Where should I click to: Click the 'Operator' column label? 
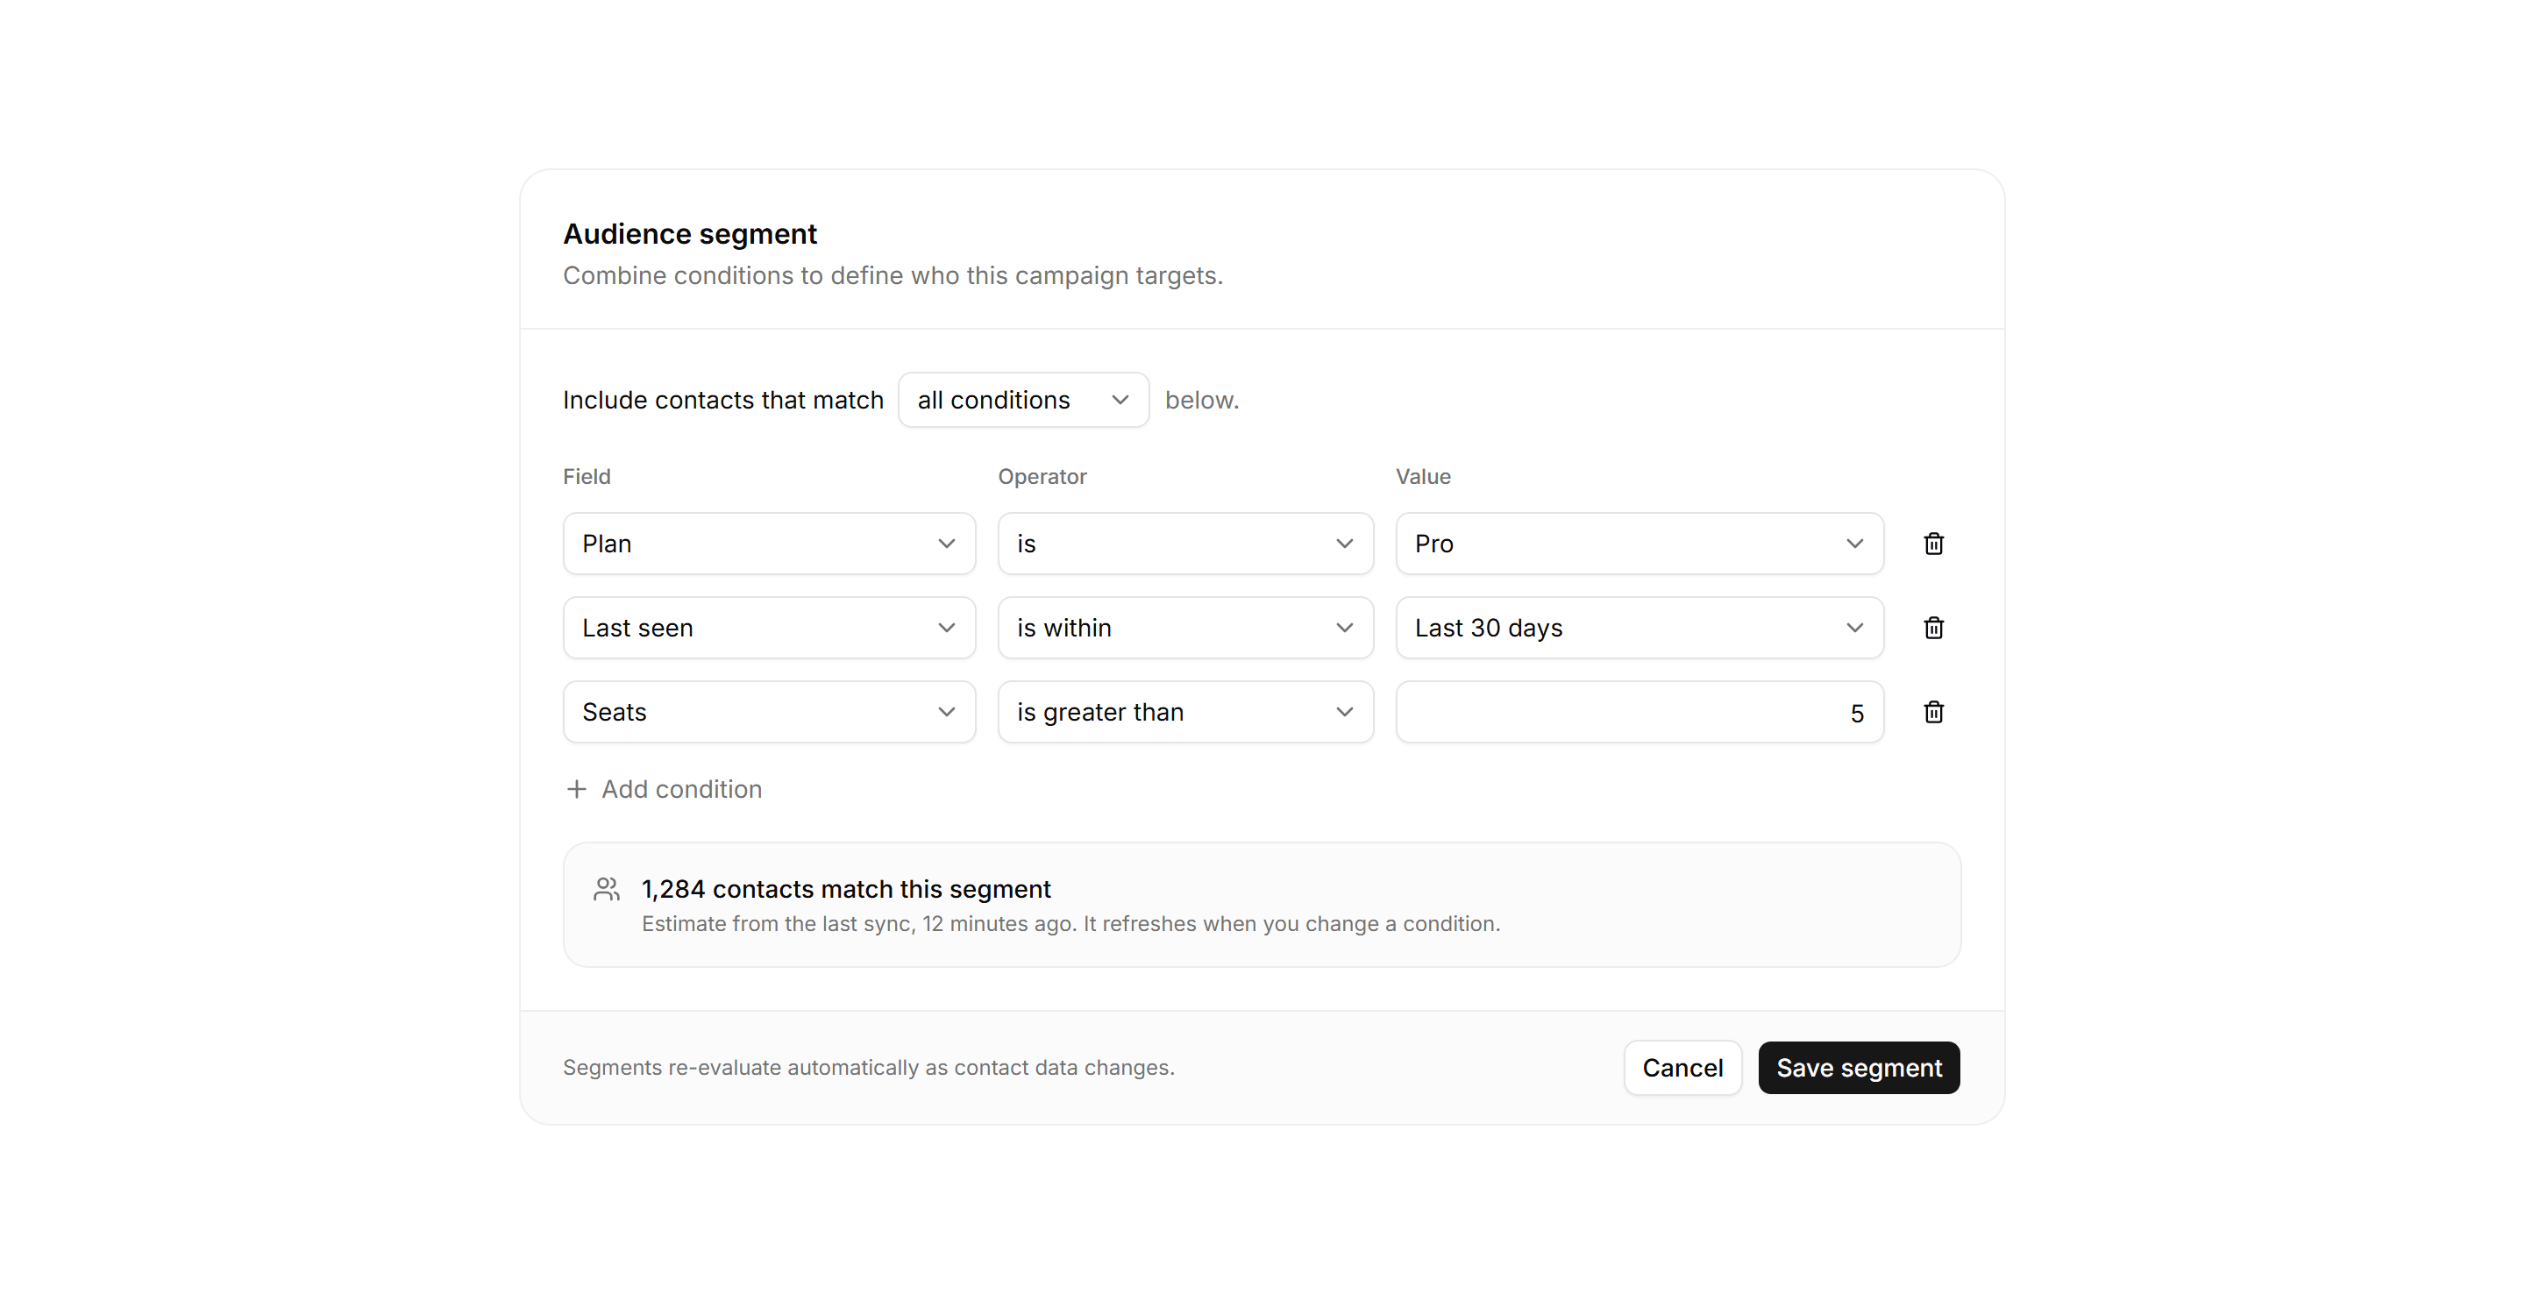1042,476
